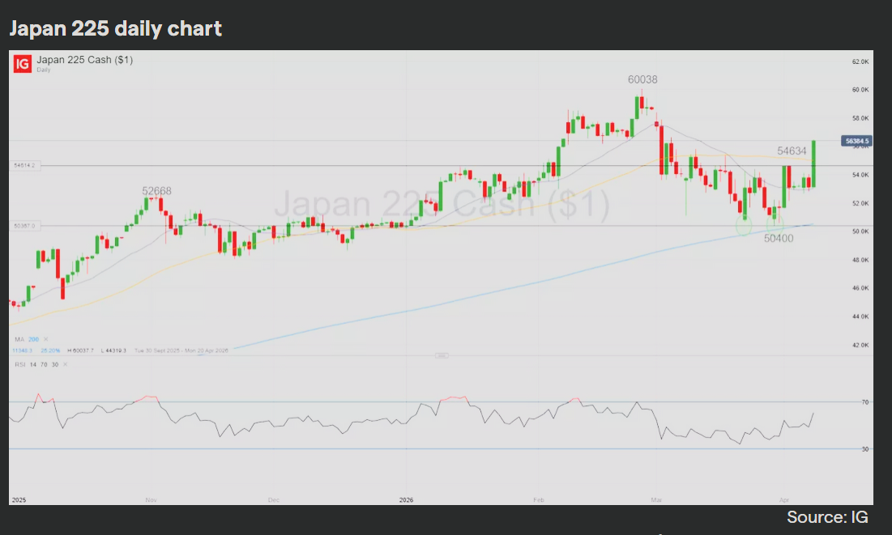The image size is (892, 535).
Task: Click the right green circle marker
Action: pos(775,224)
